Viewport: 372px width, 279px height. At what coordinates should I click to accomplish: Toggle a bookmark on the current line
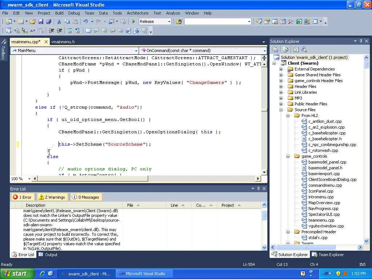88,31
